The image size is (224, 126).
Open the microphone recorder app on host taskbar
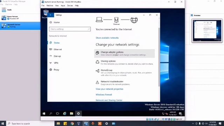93,124
